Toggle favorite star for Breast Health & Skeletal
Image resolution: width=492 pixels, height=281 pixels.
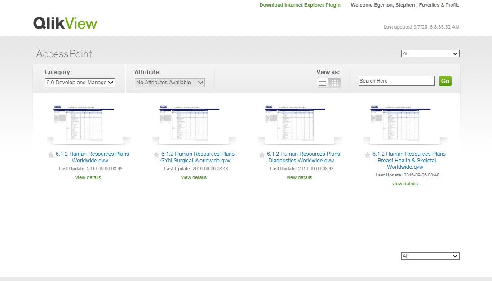click(368, 154)
